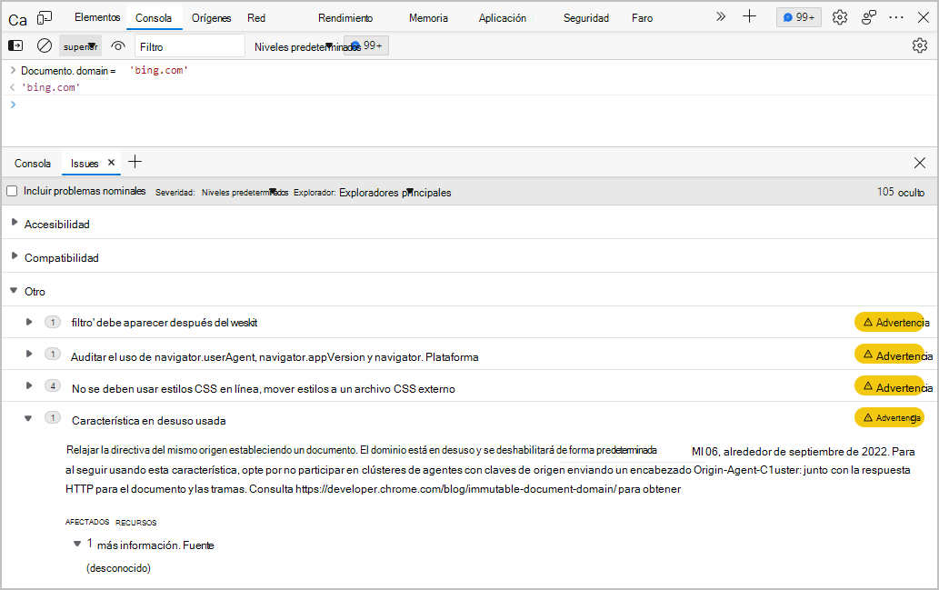Enable the Incluir problemas nominales checkbox
939x590 pixels.
pyautogui.click(x=12, y=191)
